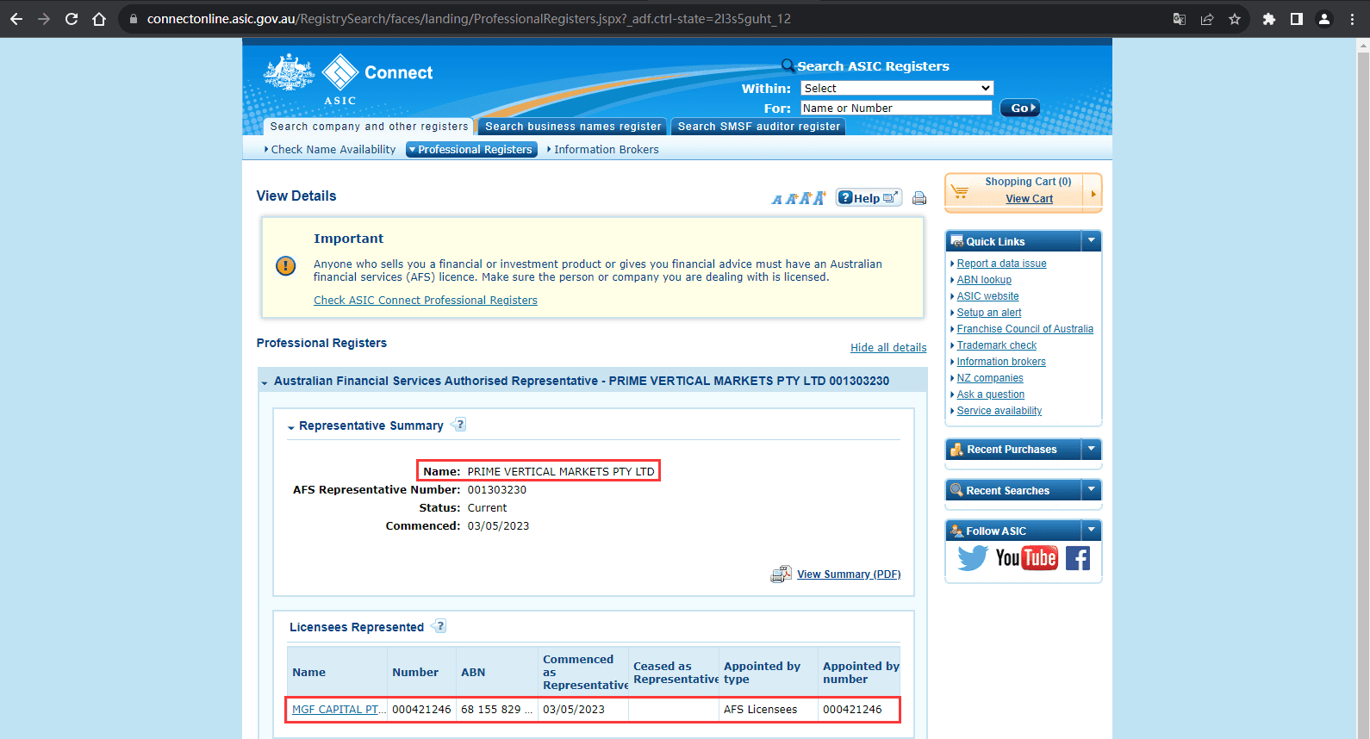Open Franchise Council of Australia link

(1024, 329)
